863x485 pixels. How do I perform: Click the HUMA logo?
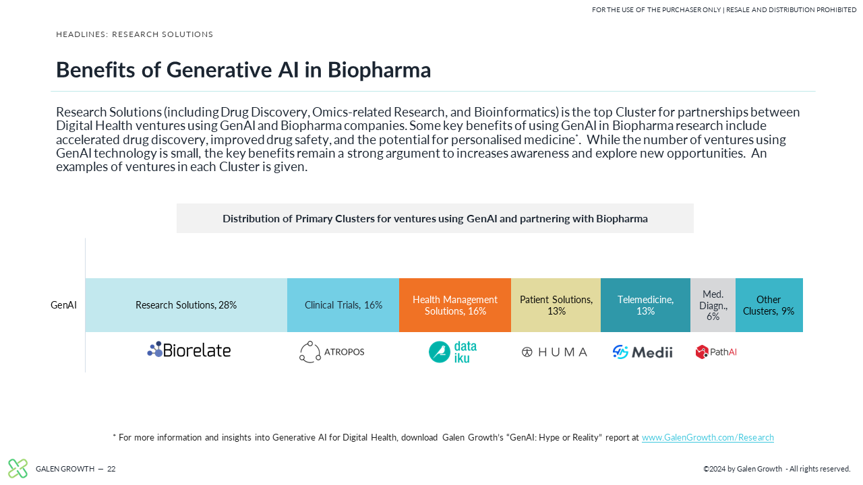click(554, 352)
